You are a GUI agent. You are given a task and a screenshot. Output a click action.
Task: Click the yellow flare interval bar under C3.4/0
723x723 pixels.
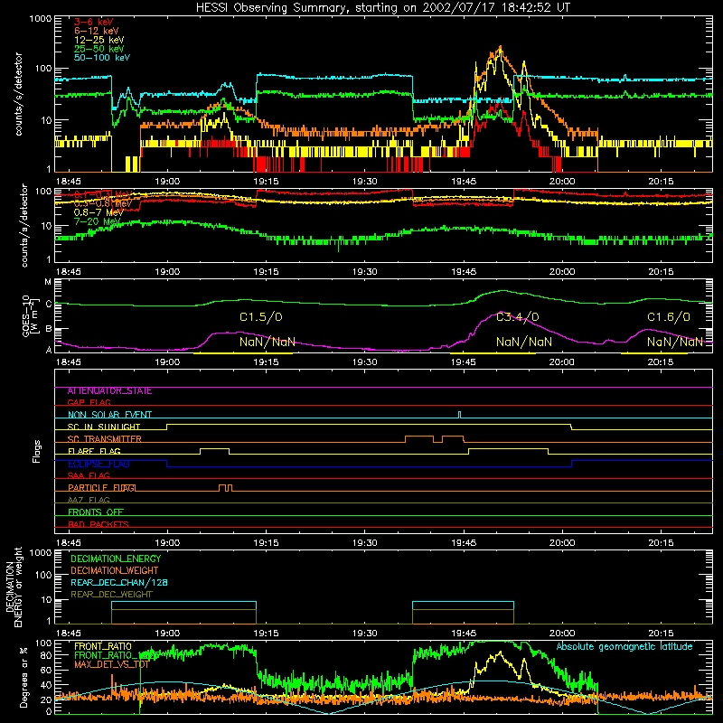coord(493,353)
